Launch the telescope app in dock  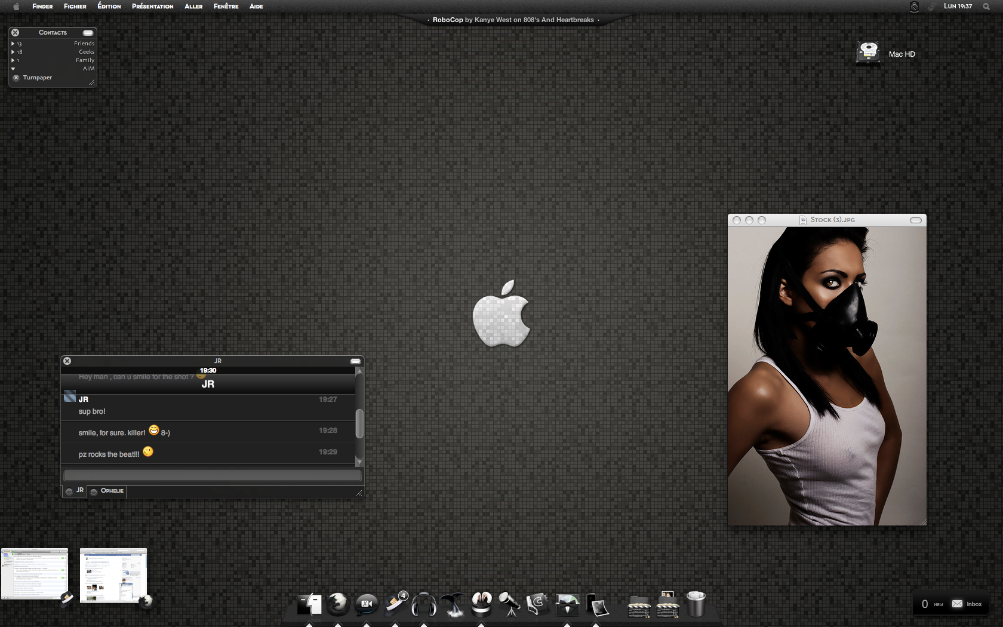509,604
